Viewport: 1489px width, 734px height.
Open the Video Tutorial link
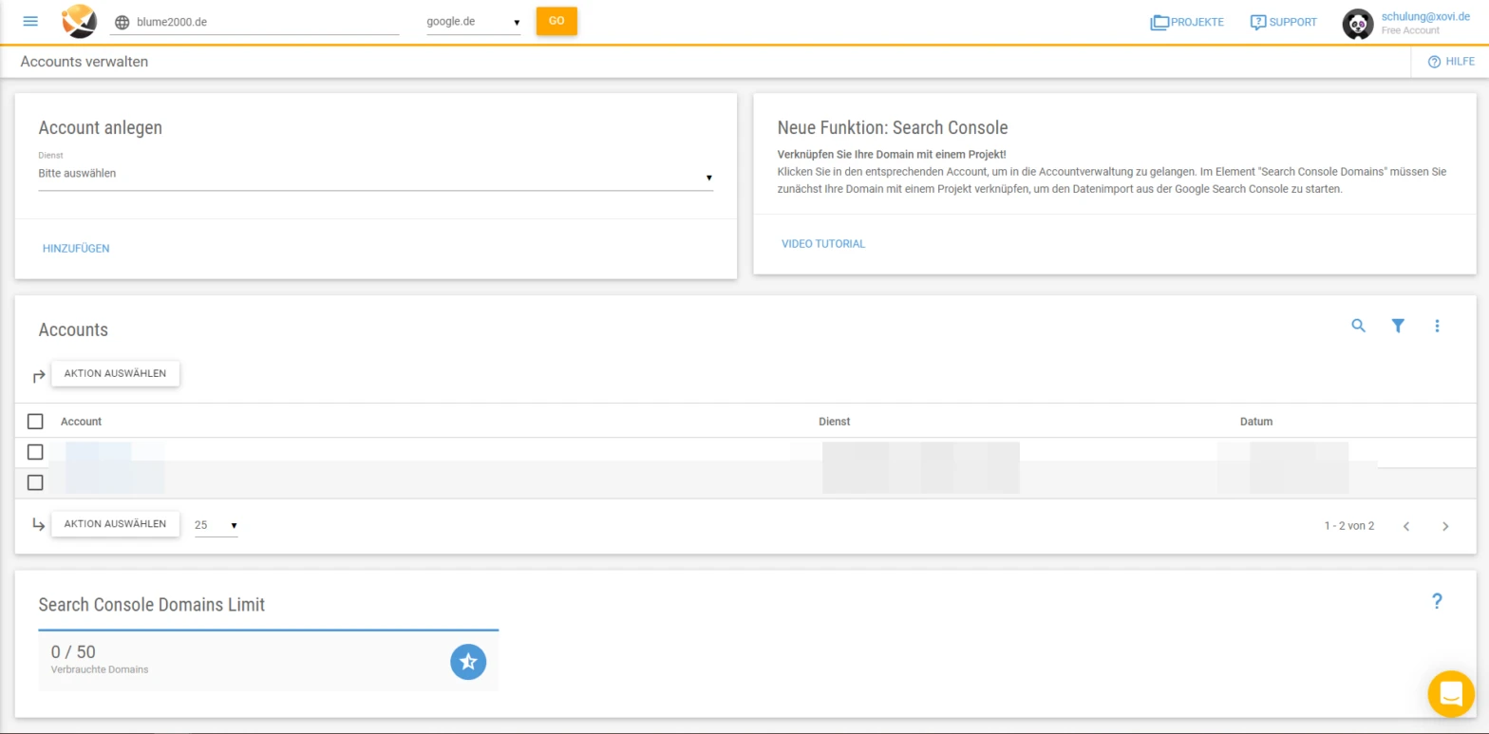coord(823,244)
